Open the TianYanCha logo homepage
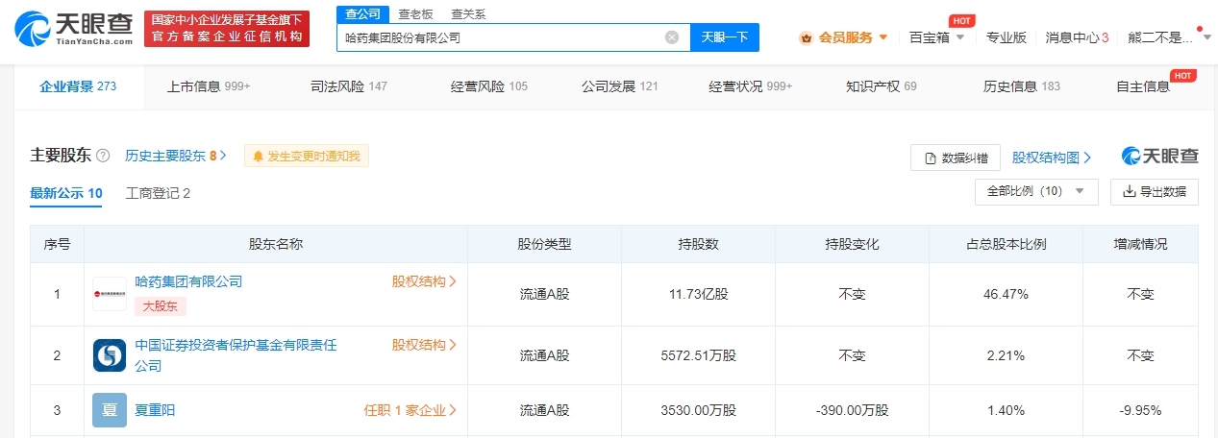This screenshot has height=438, width=1218. tap(73, 30)
